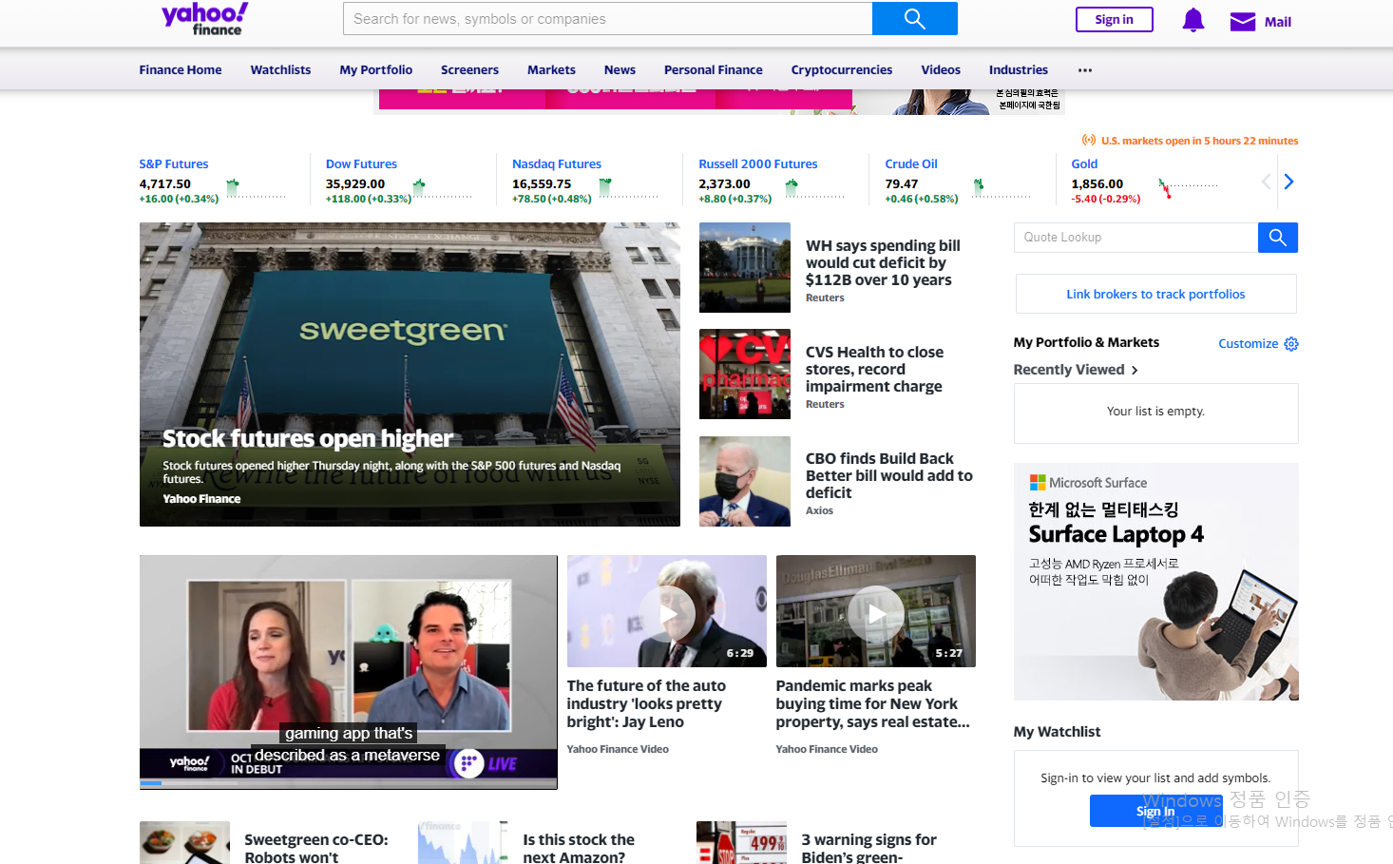Image resolution: width=1393 pixels, height=864 pixels.
Task: Click the Yahoo Finance Live video player
Action: (349, 672)
